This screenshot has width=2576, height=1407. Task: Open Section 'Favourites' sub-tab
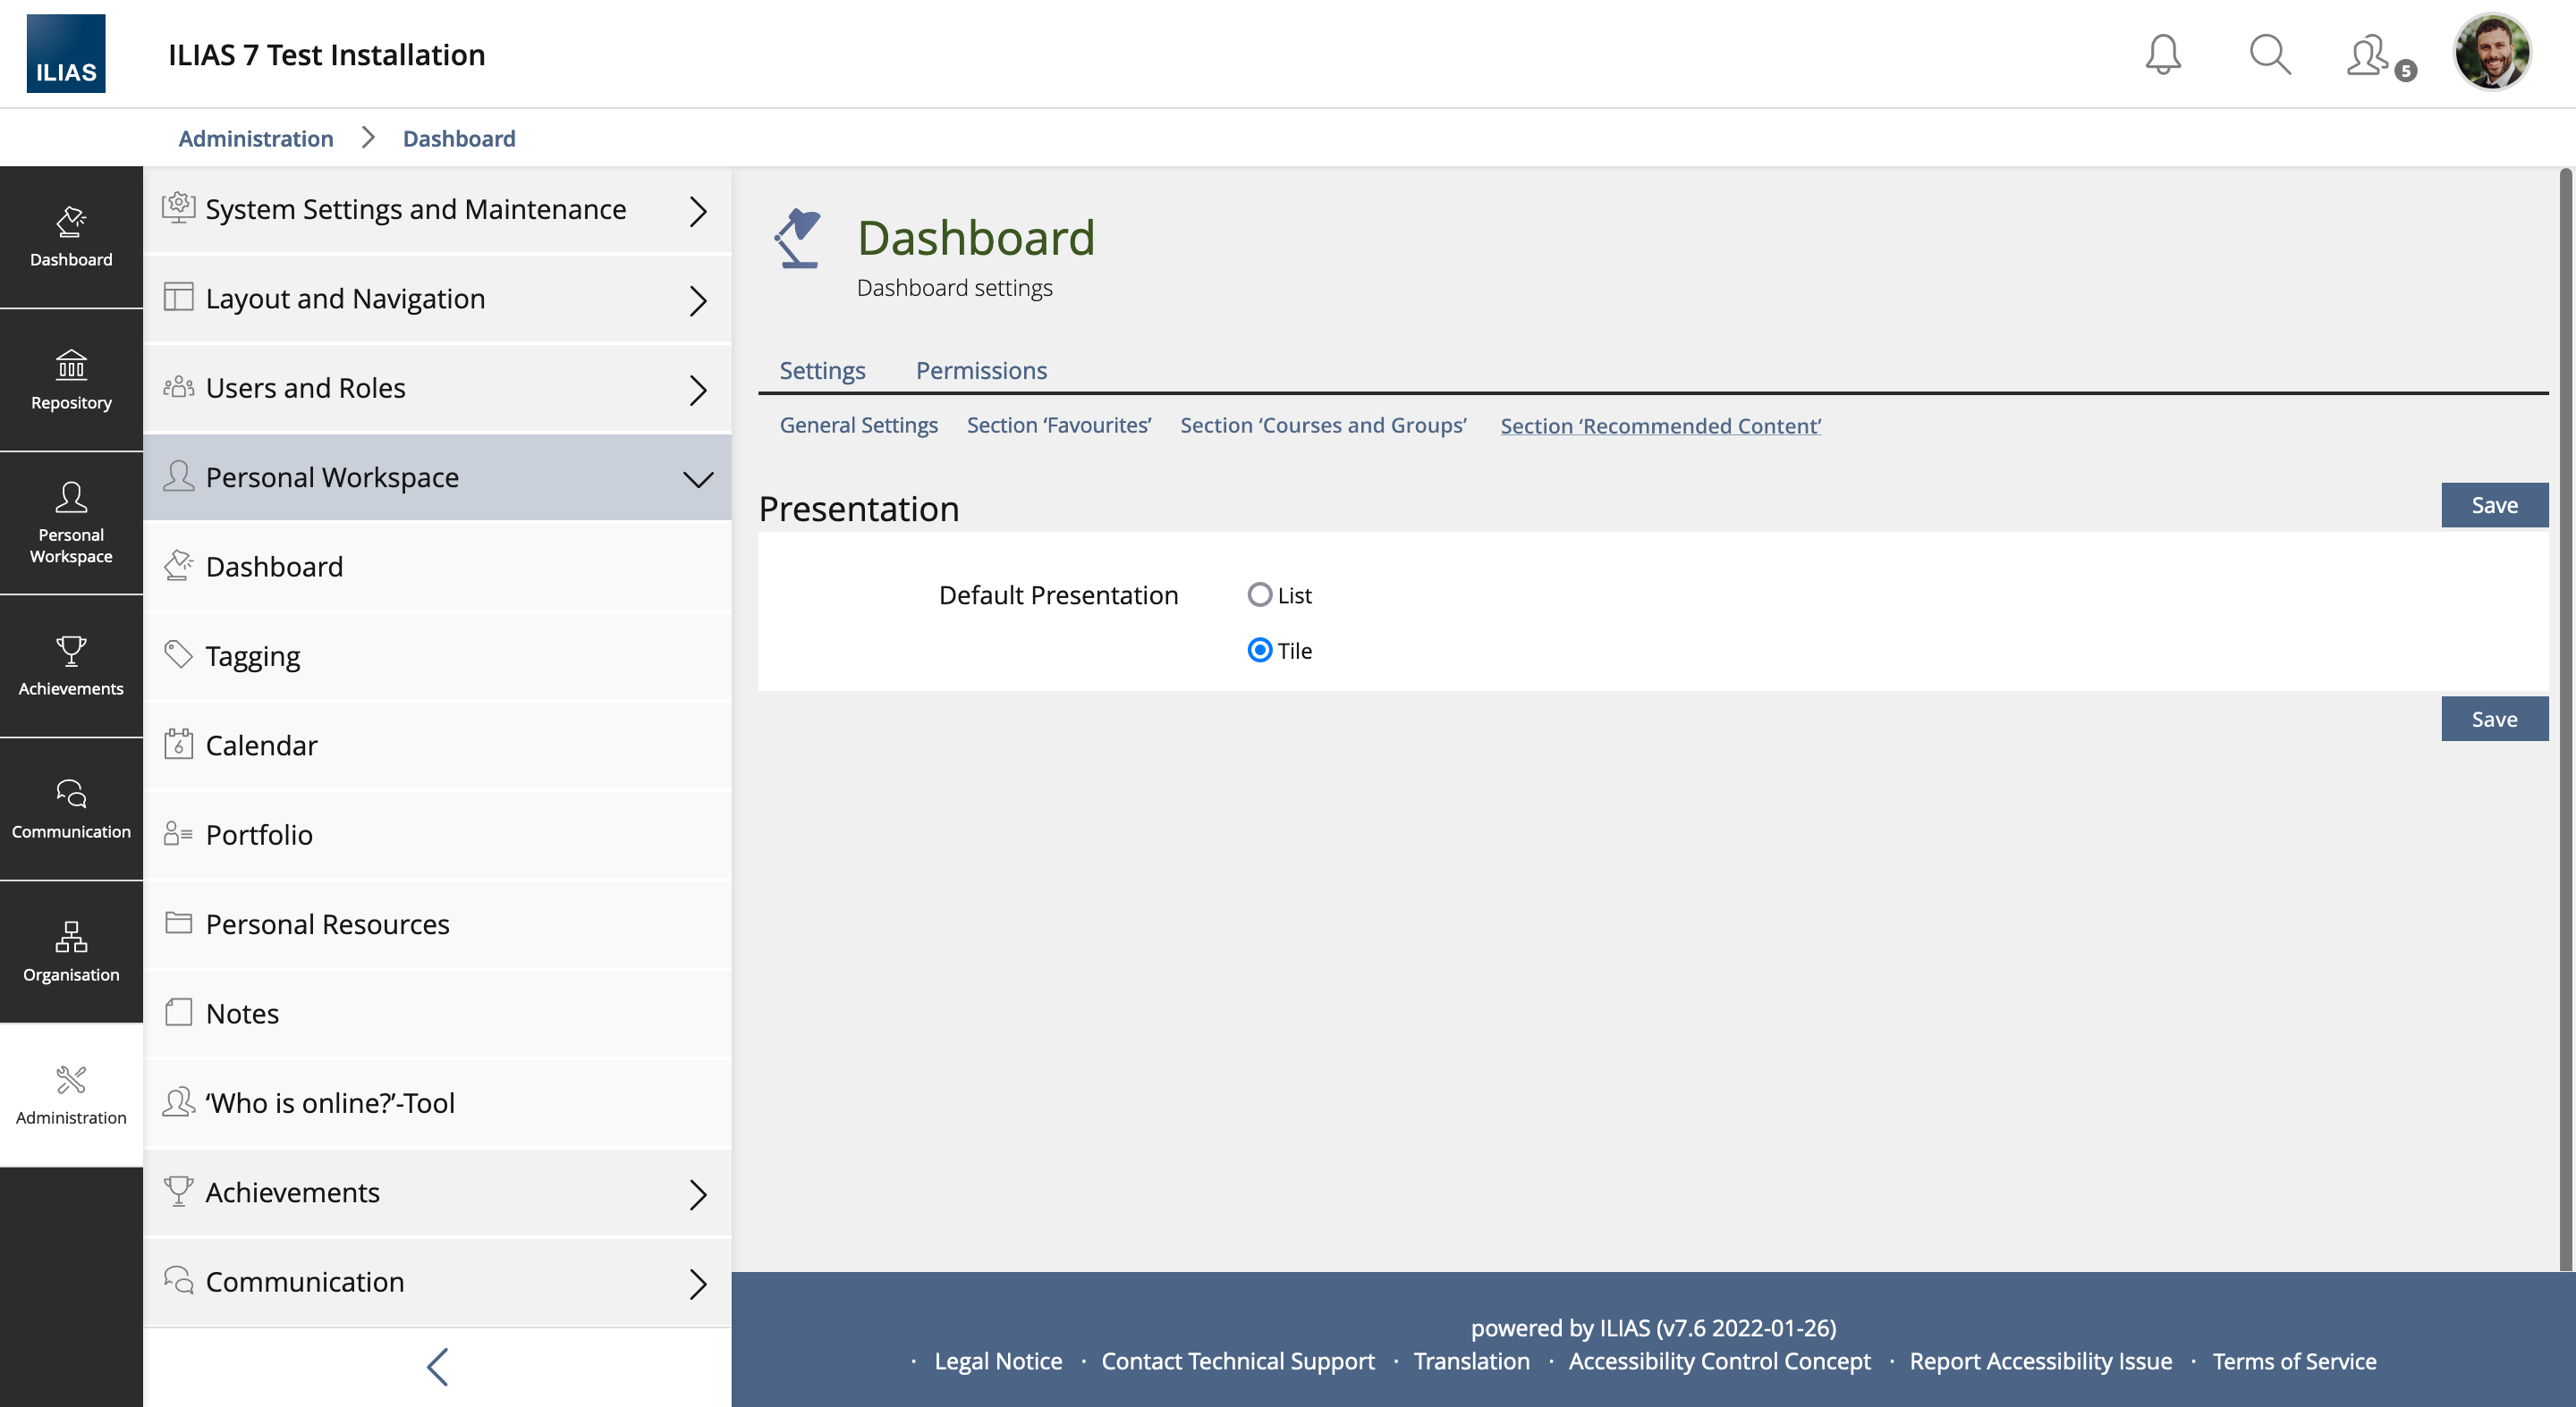pos(1058,425)
